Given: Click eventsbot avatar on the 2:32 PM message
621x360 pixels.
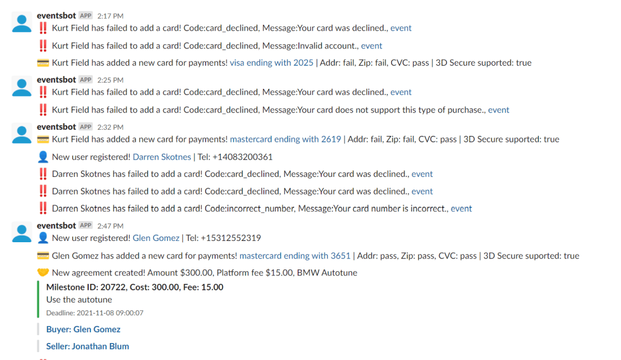Looking at the screenshot, I should pos(22,135).
